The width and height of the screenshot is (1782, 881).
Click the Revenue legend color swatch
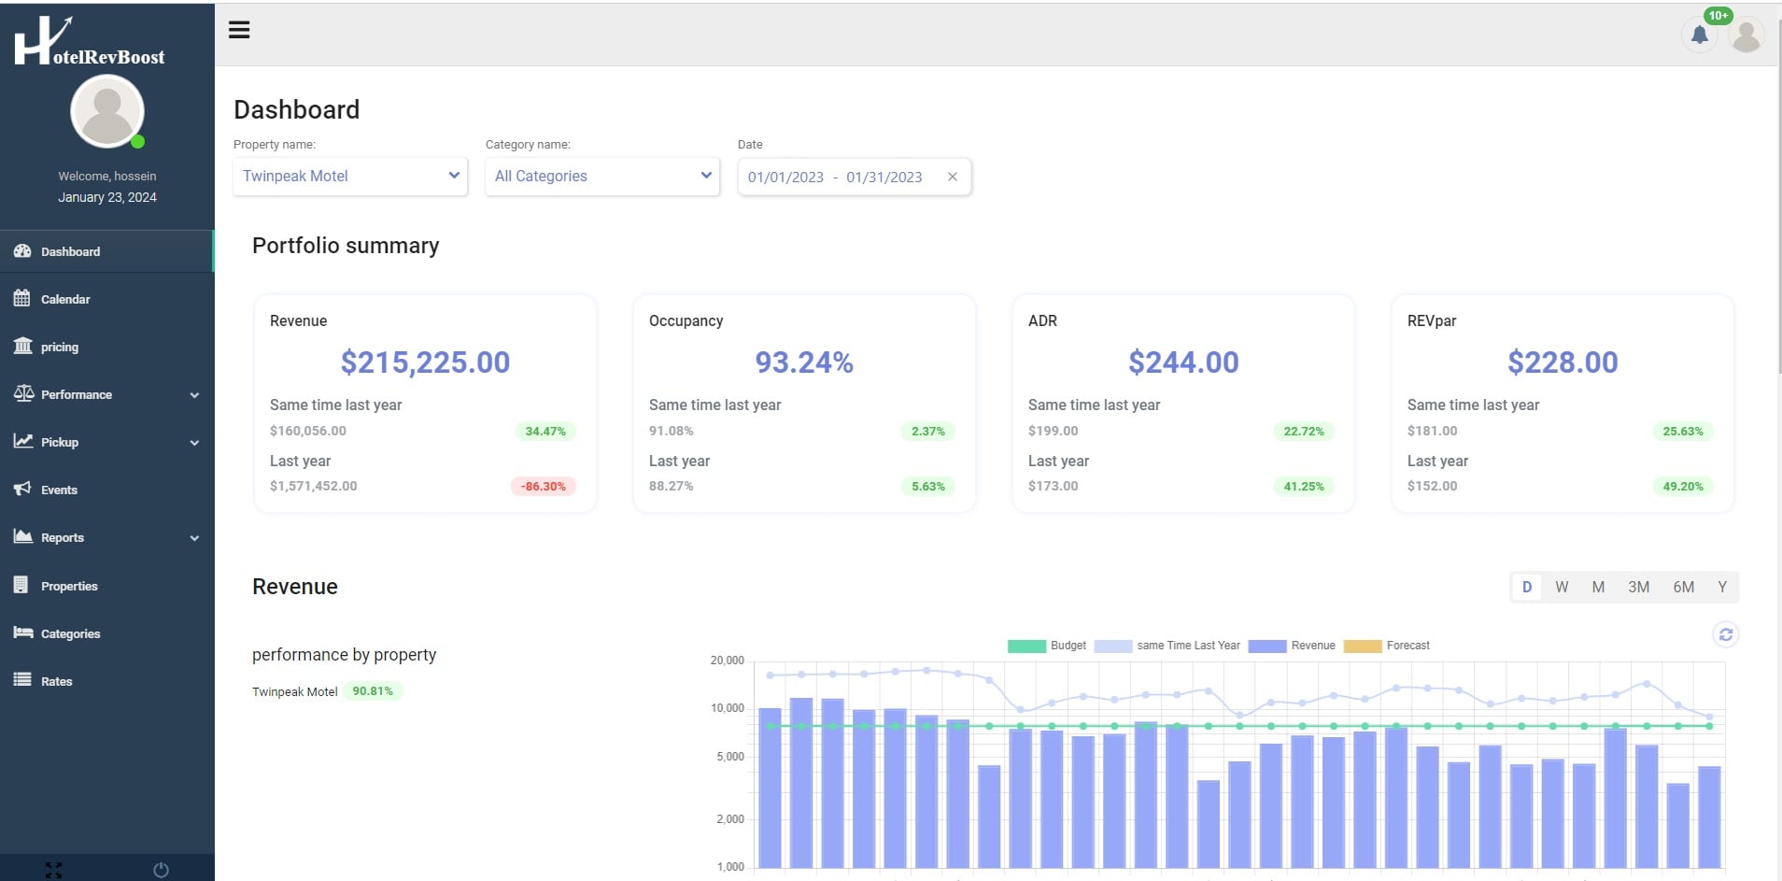pos(1266,646)
